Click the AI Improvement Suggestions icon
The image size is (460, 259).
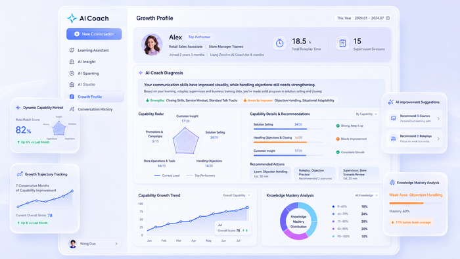390,102
